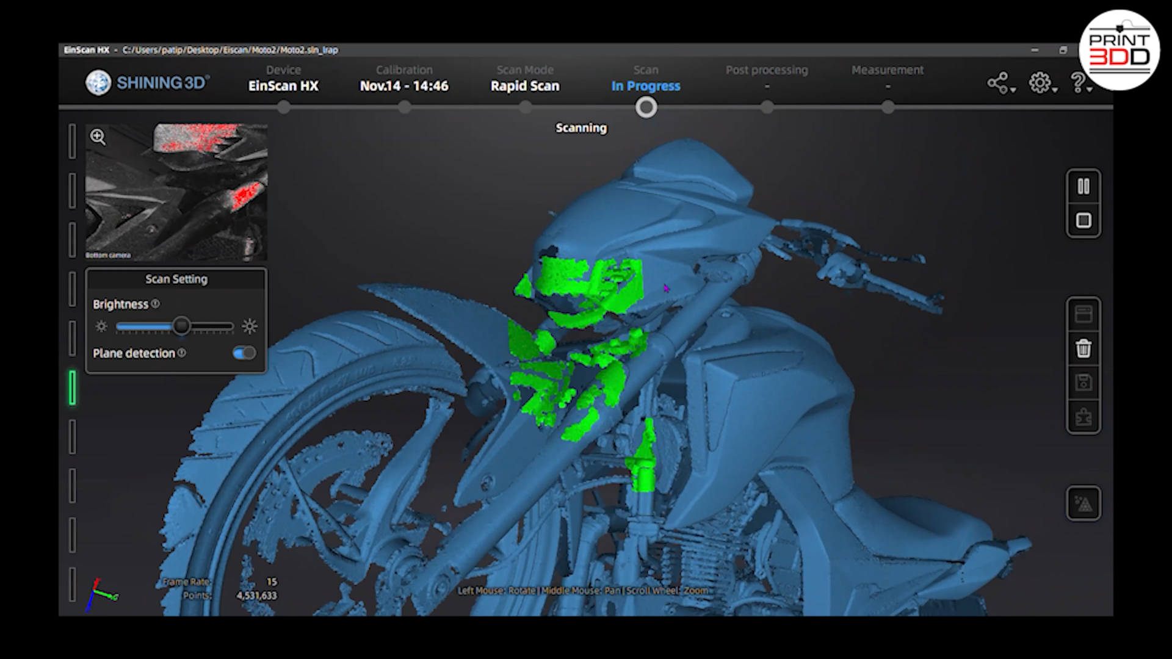Click the Brightness slider handle
Viewport: 1172px width, 659px height.
[x=181, y=326]
